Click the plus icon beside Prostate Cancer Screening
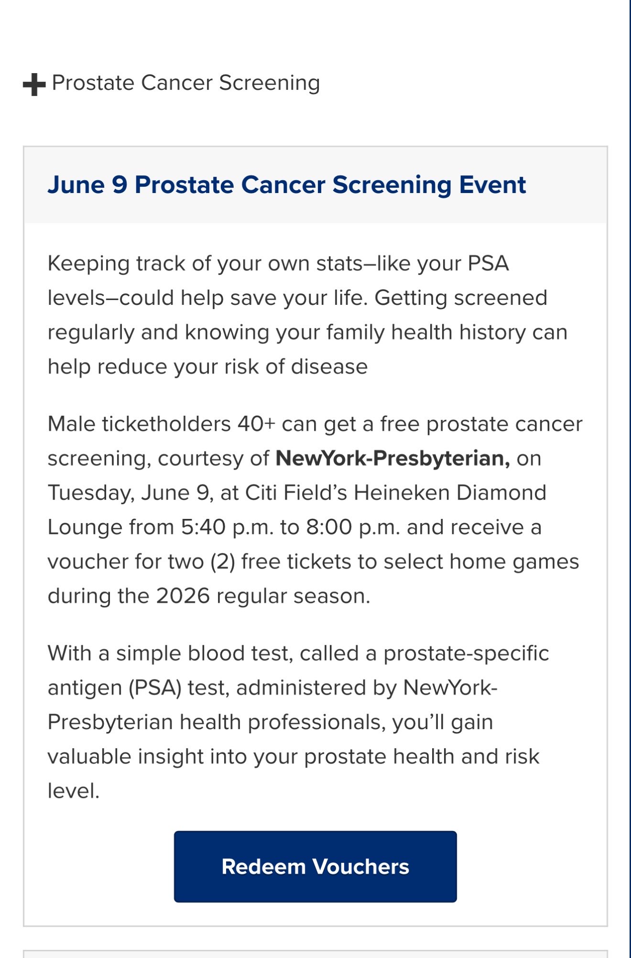This screenshot has width=631, height=958. [34, 85]
